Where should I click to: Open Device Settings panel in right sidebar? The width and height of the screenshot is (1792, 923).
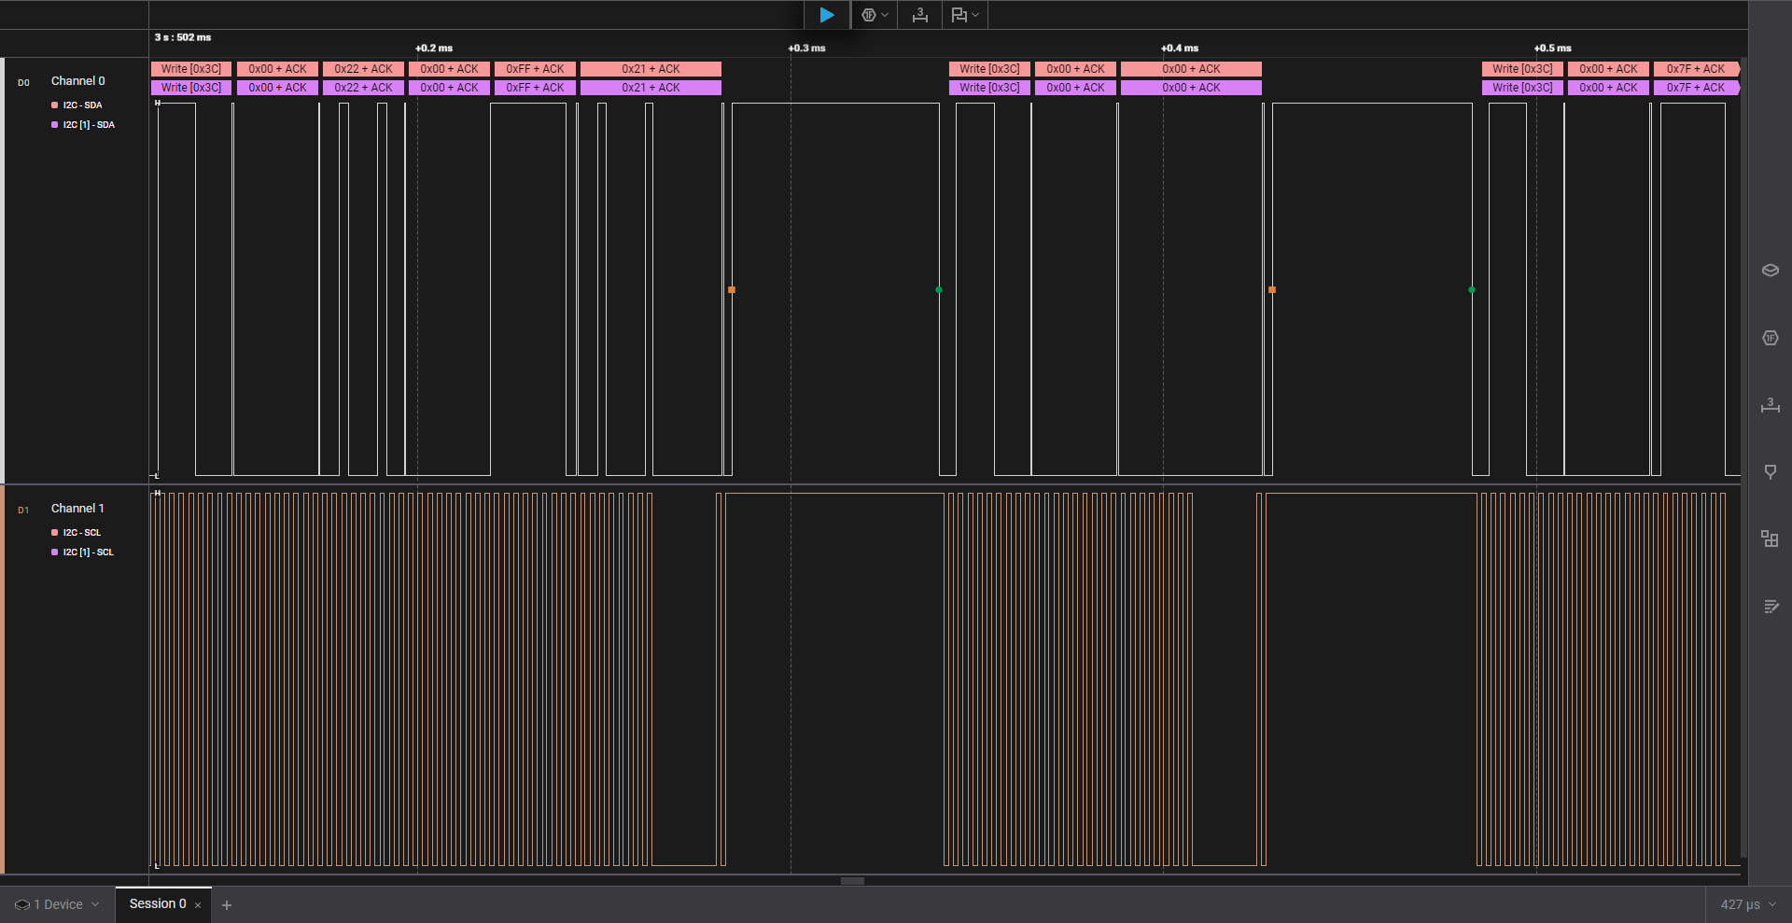1770,271
